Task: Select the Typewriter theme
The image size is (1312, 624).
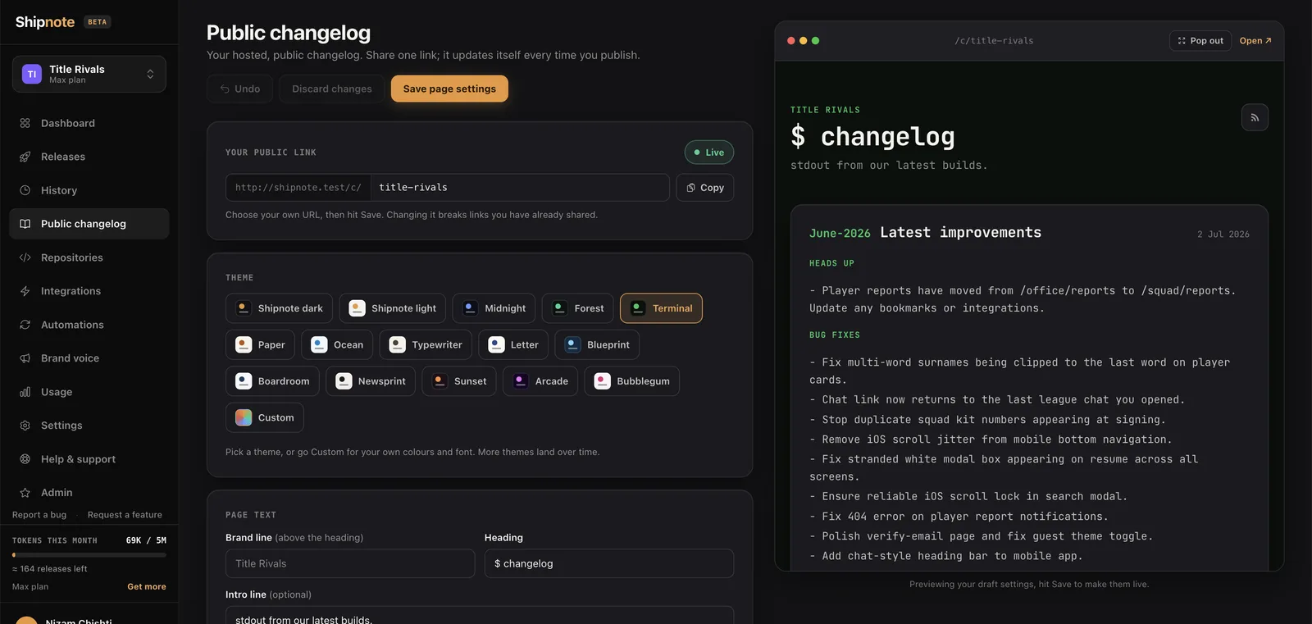Action: [426, 345]
